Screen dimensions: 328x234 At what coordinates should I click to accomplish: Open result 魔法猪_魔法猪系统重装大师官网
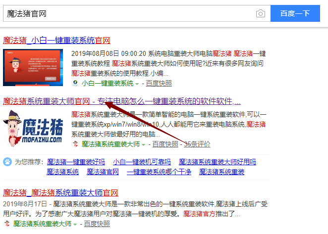60,192
